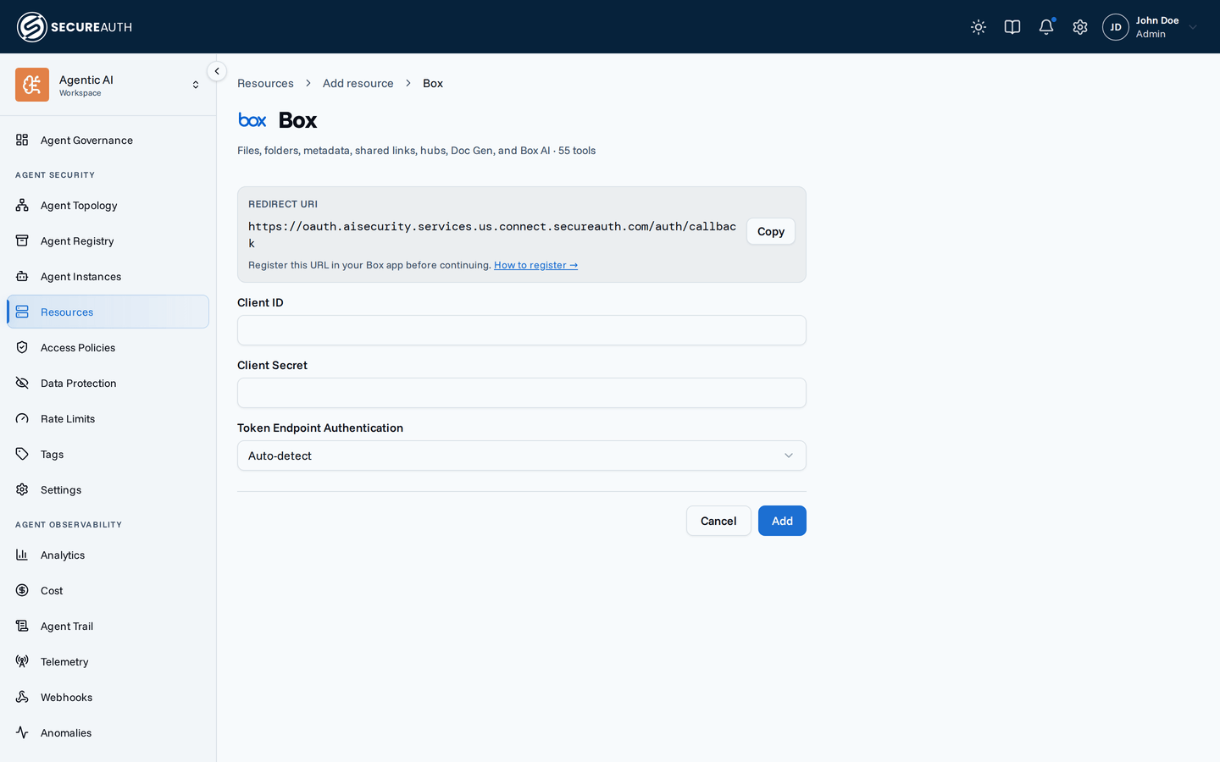Screen dimensions: 1220x762
Task: Expand the John Doe account menu chevron
Action: tap(1193, 27)
